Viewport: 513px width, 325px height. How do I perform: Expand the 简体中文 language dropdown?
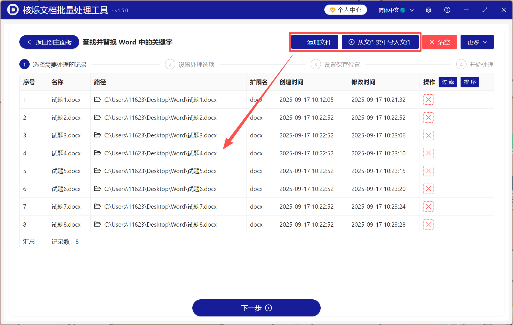412,10
